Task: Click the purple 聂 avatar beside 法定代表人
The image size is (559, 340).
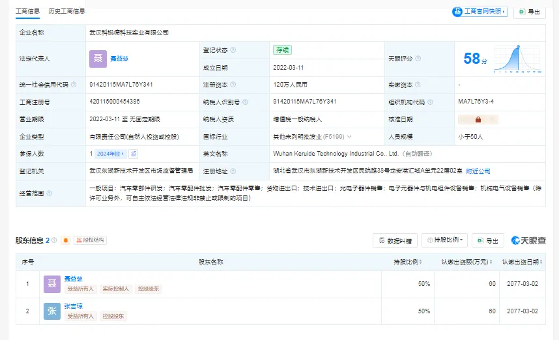Action: click(x=98, y=59)
